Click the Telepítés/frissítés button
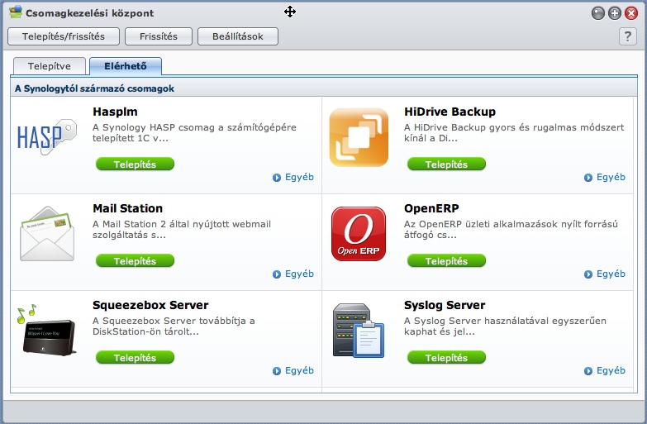This screenshot has height=424, width=647. tap(64, 36)
